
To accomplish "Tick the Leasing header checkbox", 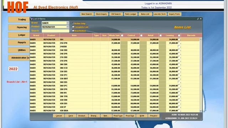I will (179, 36).
